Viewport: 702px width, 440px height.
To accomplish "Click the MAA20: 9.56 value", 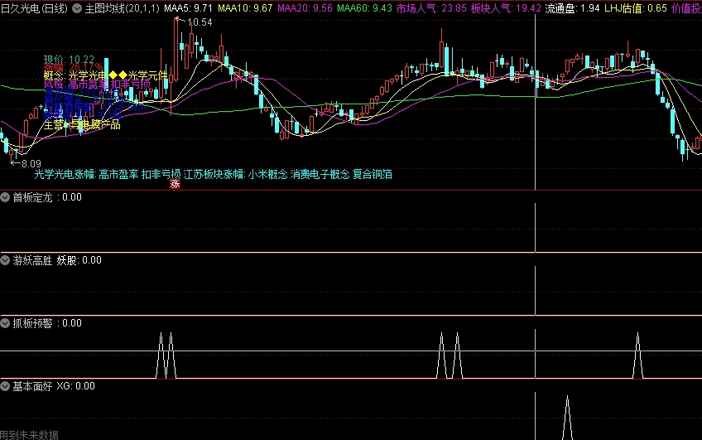I will click(x=305, y=8).
